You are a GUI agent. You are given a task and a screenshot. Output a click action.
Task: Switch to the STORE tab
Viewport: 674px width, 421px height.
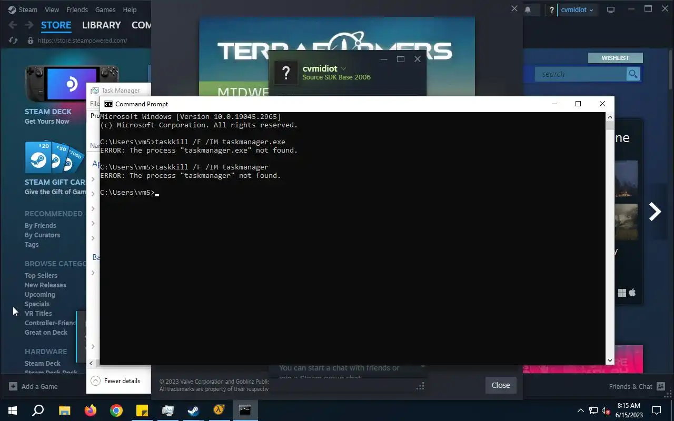pyautogui.click(x=56, y=25)
